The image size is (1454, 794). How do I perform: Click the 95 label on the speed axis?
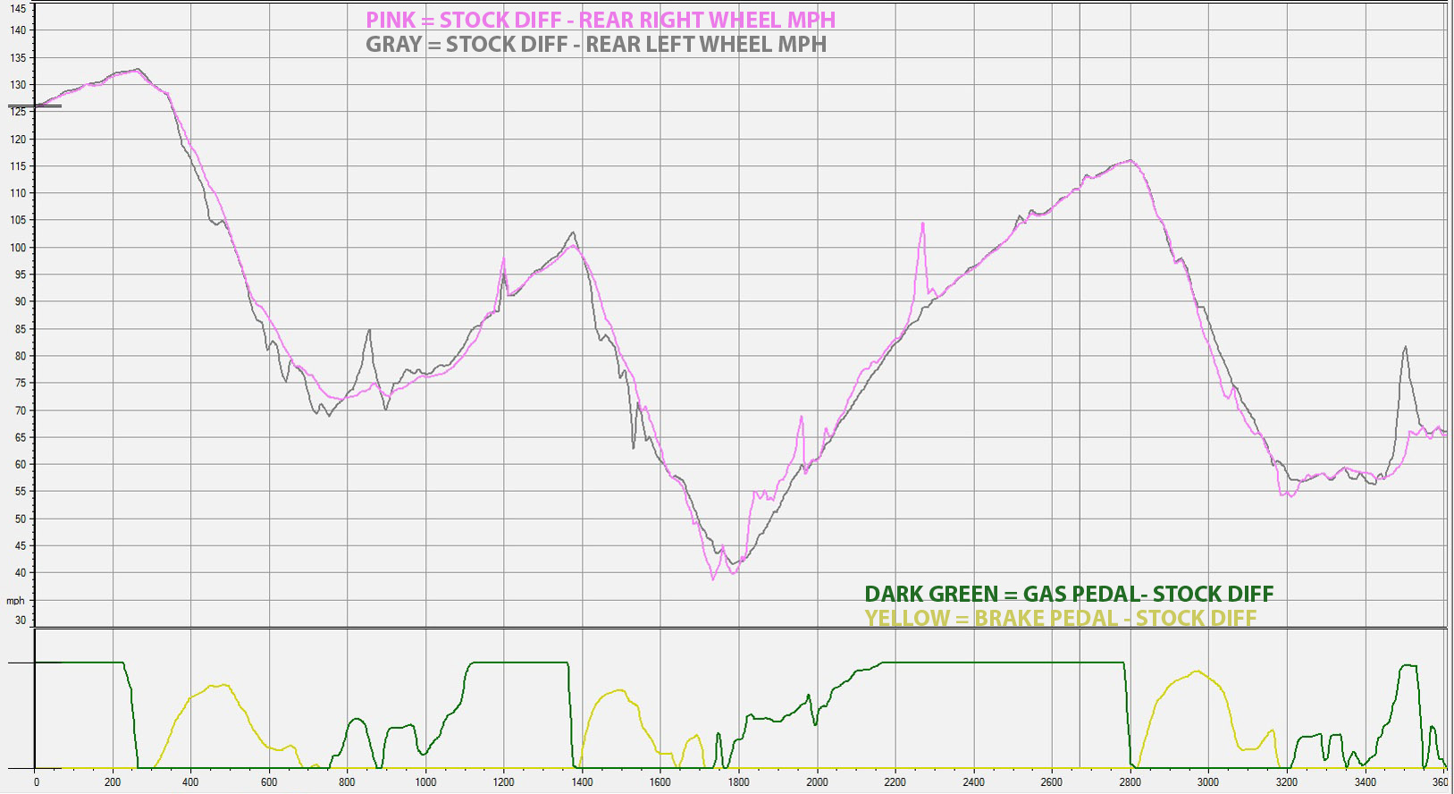21,275
